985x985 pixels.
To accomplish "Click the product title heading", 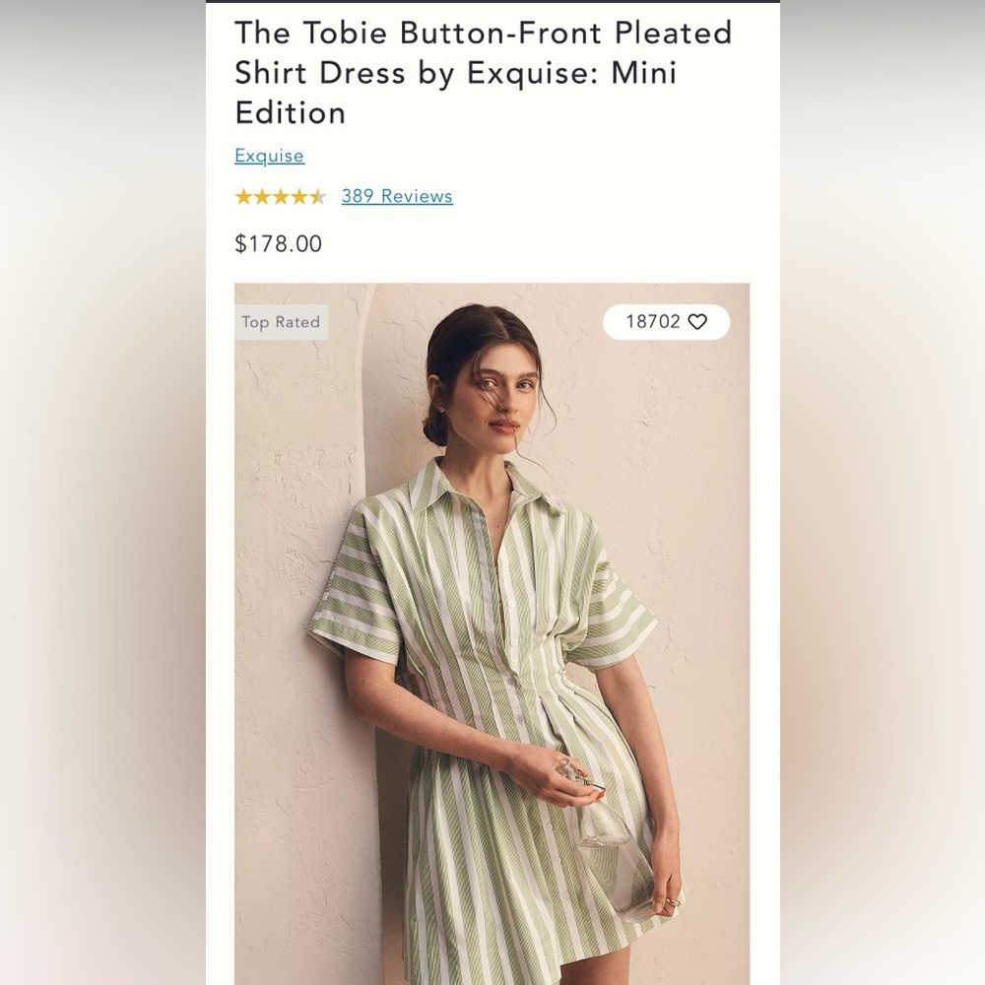I will [x=483, y=72].
